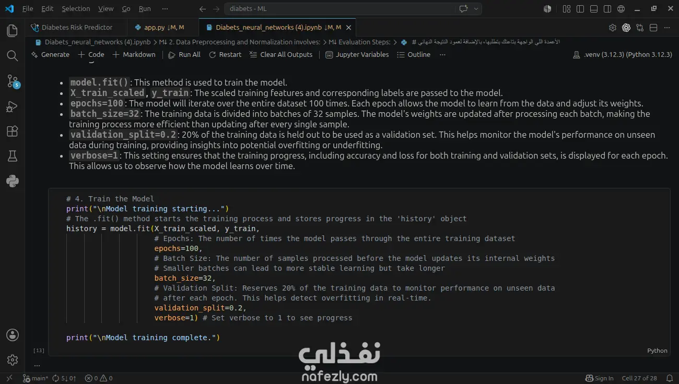The height and width of the screenshot is (384, 679).
Task: Split the editor with layout icon
Action: point(653,28)
